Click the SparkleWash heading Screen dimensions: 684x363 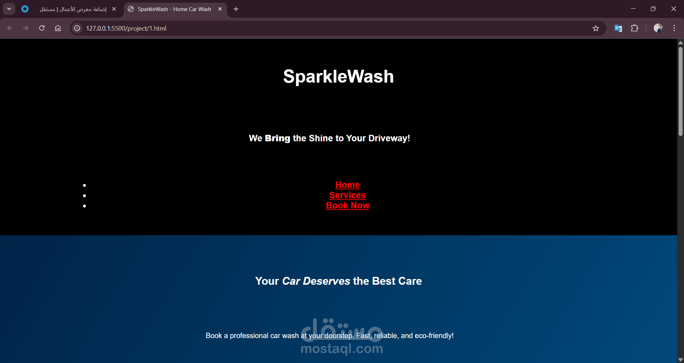pos(338,77)
